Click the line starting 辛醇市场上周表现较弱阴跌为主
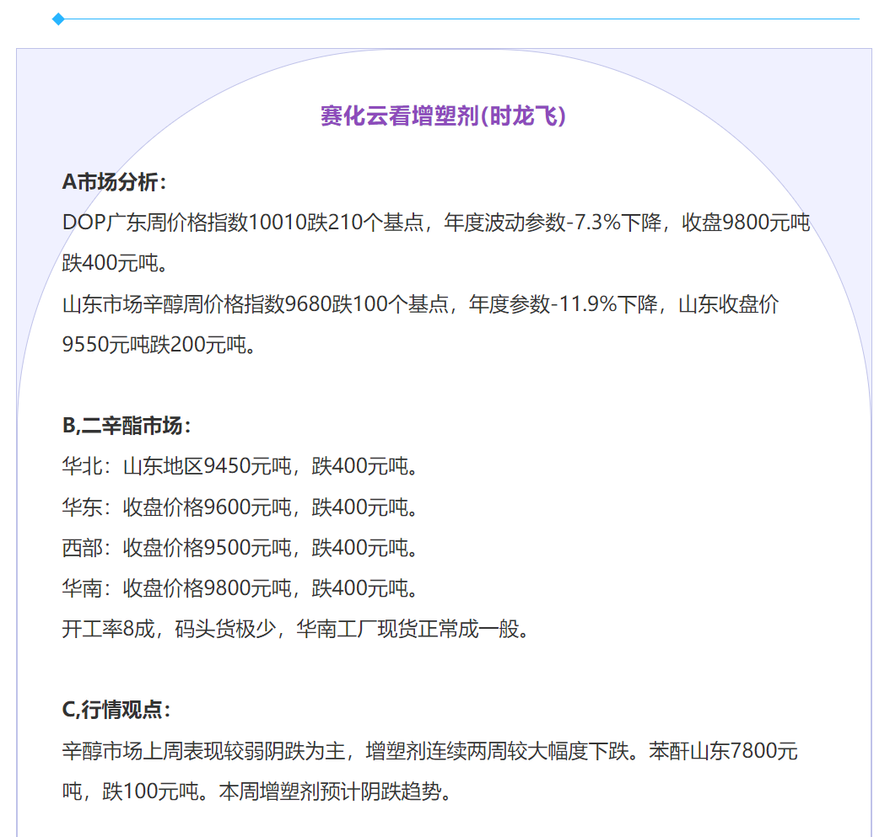This screenshot has height=837, width=890. click(430, 751)
